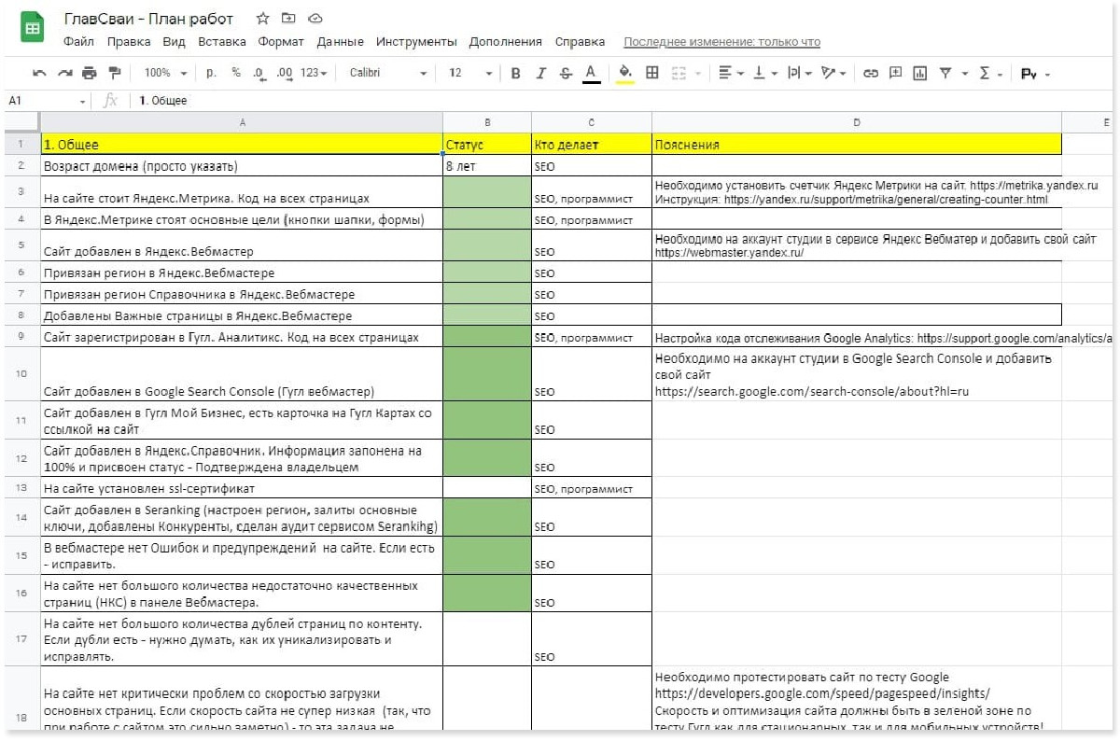Open the Borders tool
This screenshot has height=741, width=1120.
652,73
